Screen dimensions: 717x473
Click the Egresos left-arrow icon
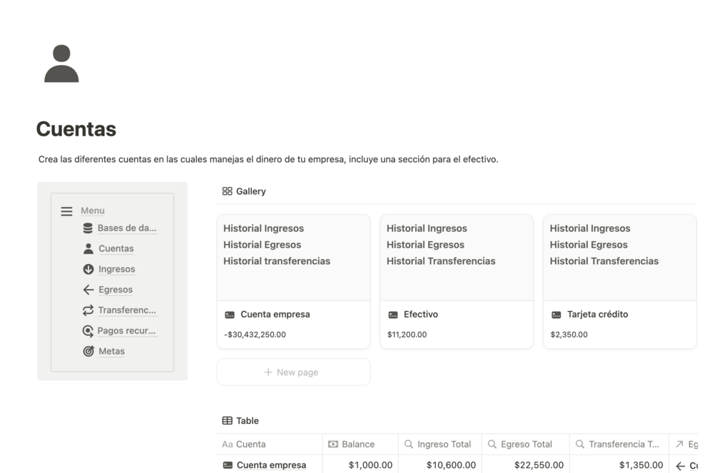(x=88, y=290)
